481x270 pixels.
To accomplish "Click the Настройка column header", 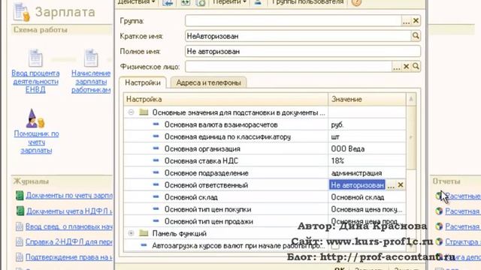I will pyautogui.click(x=225, y=99).
